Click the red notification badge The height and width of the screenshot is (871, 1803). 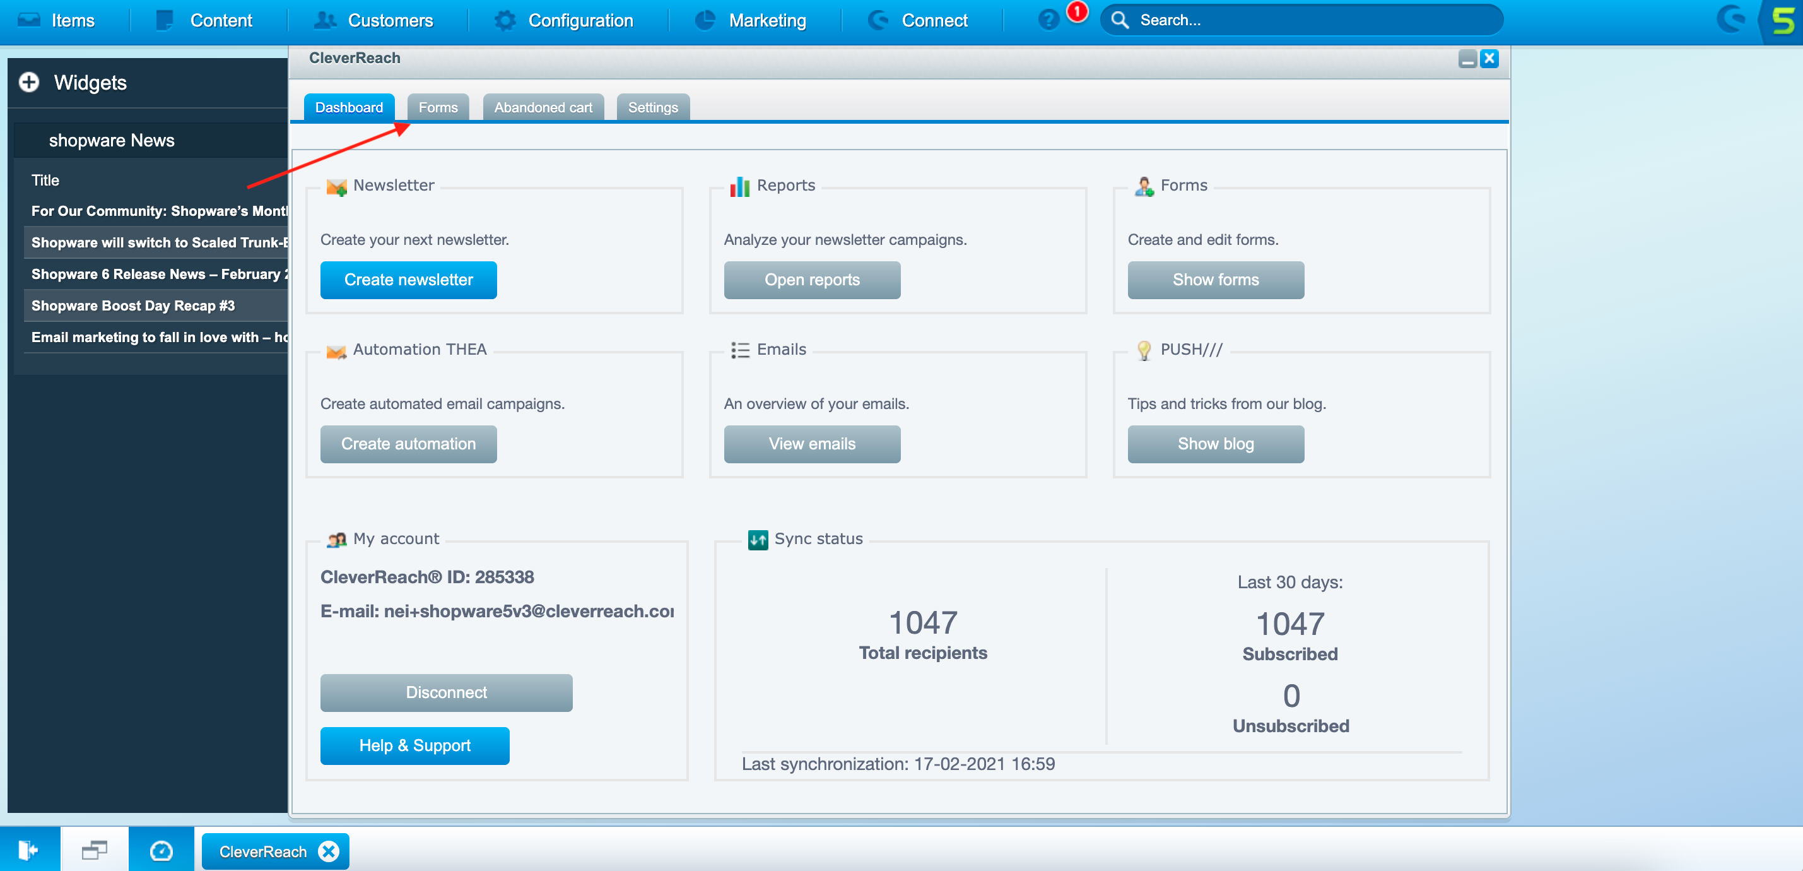point(1077,12)
